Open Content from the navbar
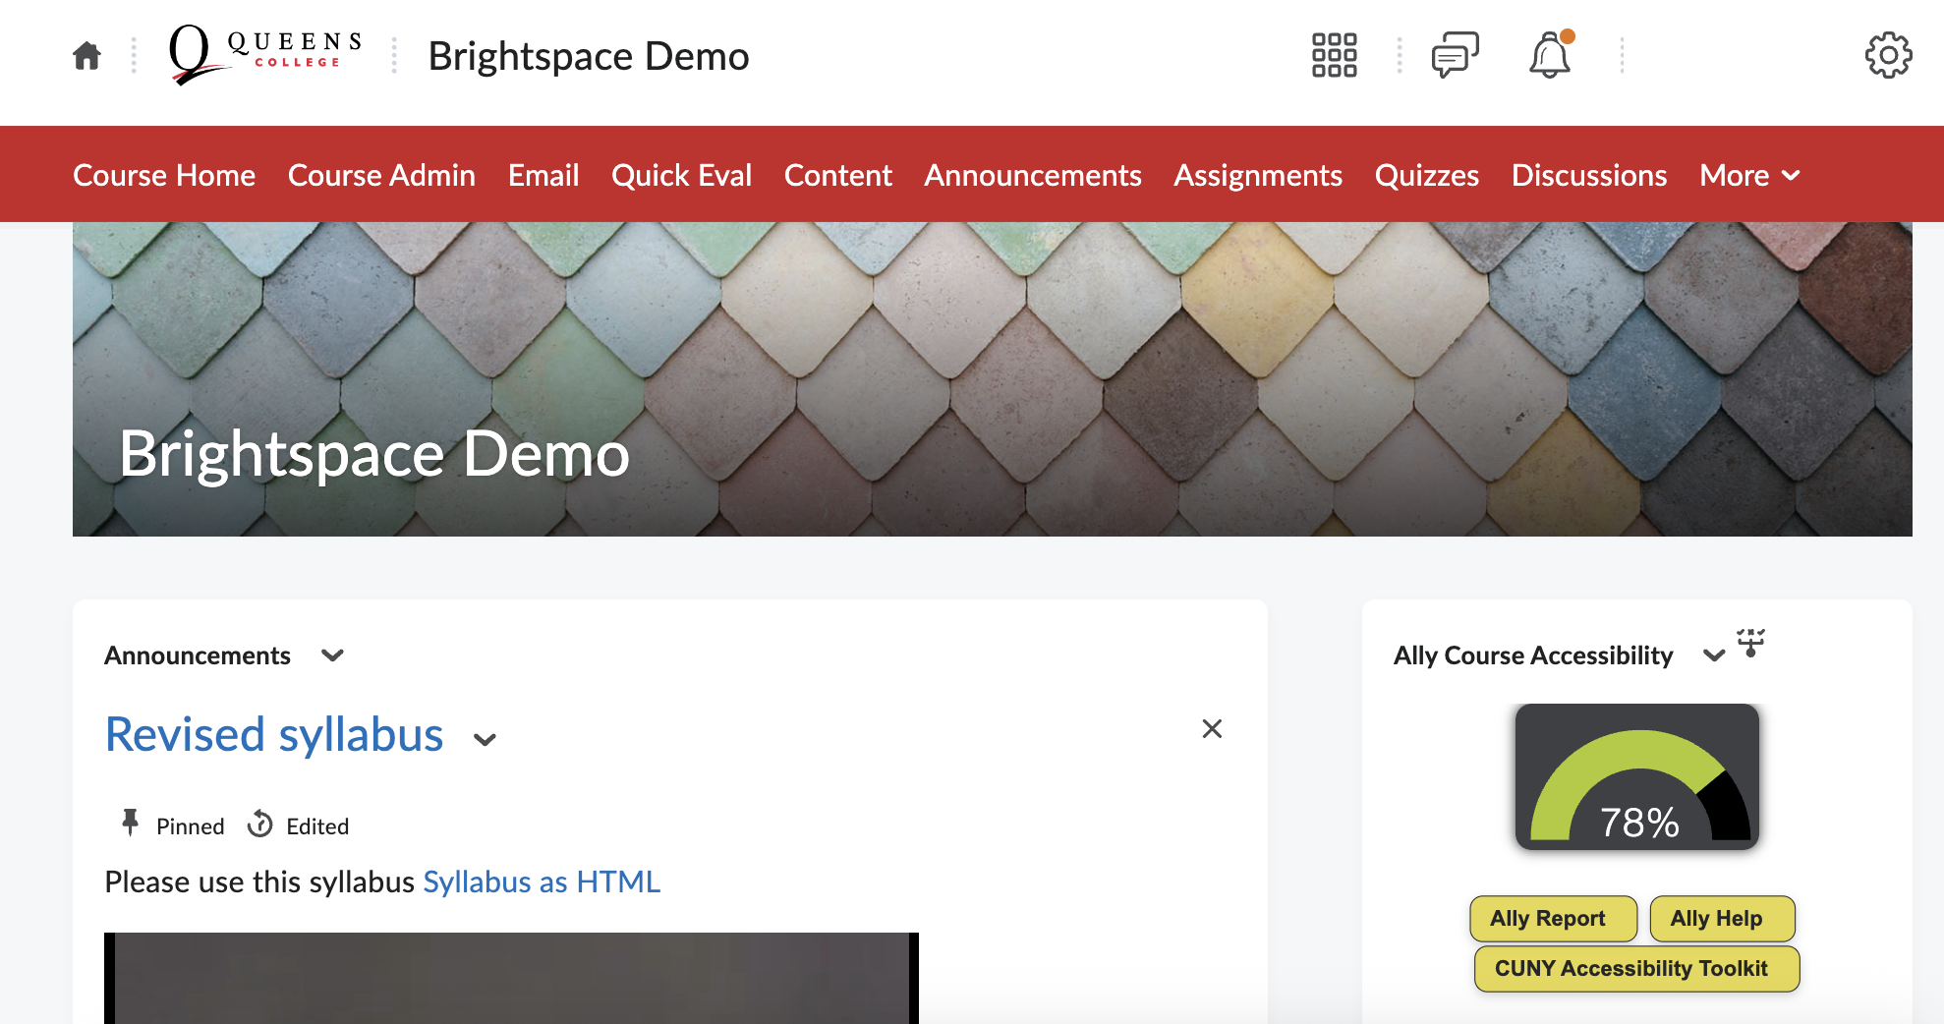1944x1024 pixels. coord(838,175)
